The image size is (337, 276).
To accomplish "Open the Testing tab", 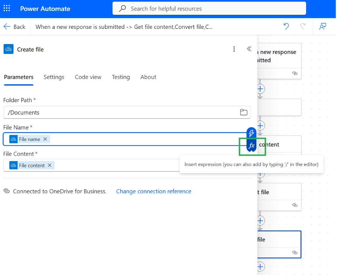I will click(121, 77).
